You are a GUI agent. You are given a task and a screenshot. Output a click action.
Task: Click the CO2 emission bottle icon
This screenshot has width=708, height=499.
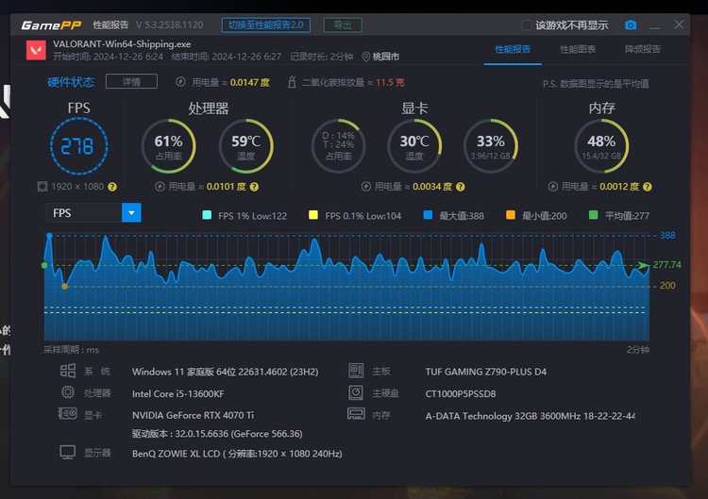click(x=292, y=82)
